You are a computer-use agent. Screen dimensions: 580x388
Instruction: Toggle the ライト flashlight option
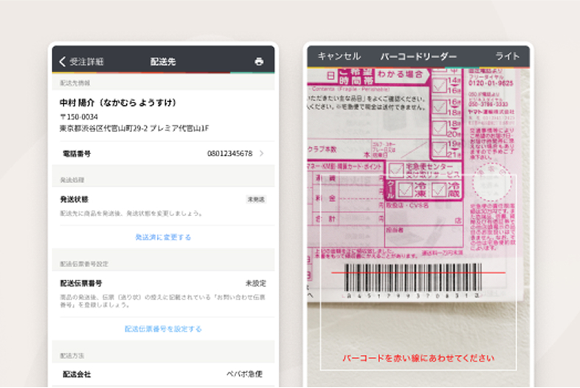click(508, 56)
